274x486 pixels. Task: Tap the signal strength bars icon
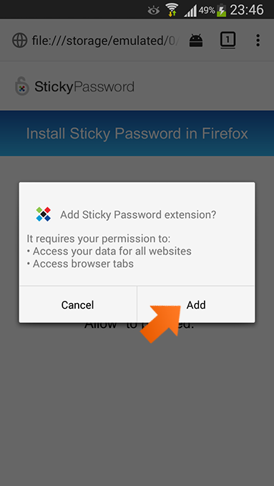[x=190, y=11]
